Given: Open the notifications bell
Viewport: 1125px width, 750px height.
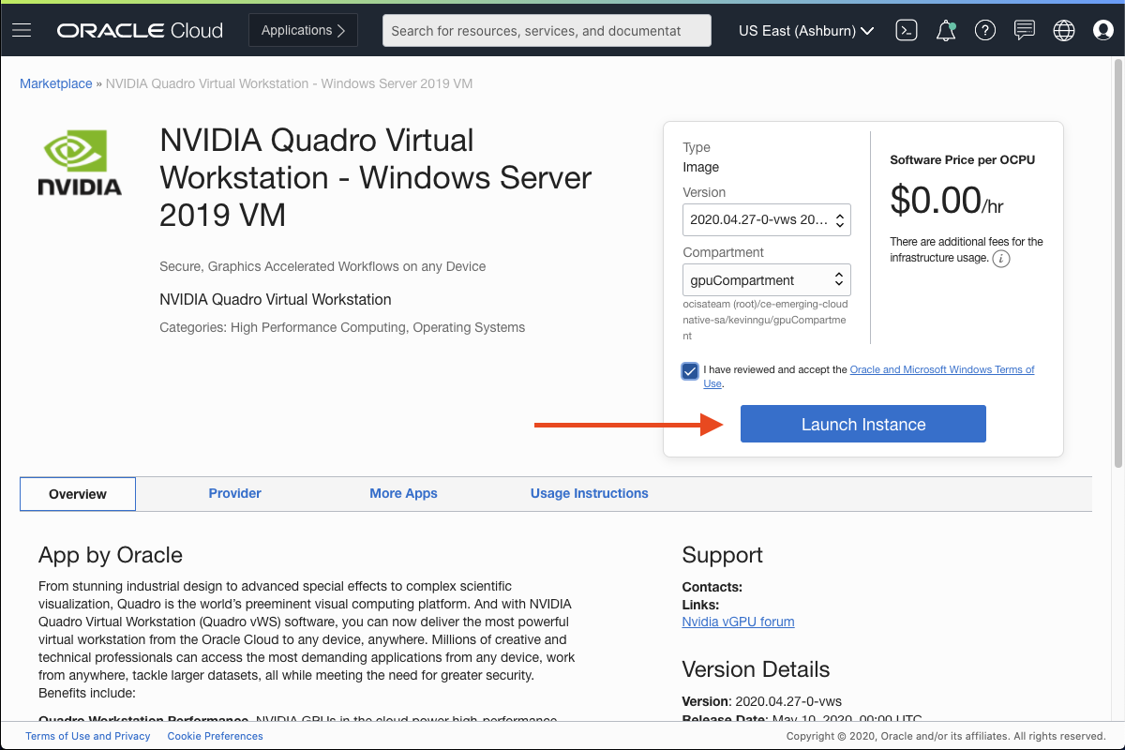Looking at the screenshot, I should click(x=945, y=29).
